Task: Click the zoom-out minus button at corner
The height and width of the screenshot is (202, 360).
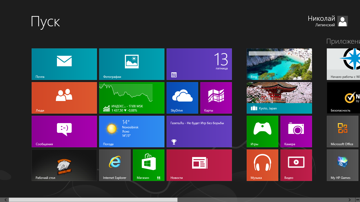Action: click(357, 200)
